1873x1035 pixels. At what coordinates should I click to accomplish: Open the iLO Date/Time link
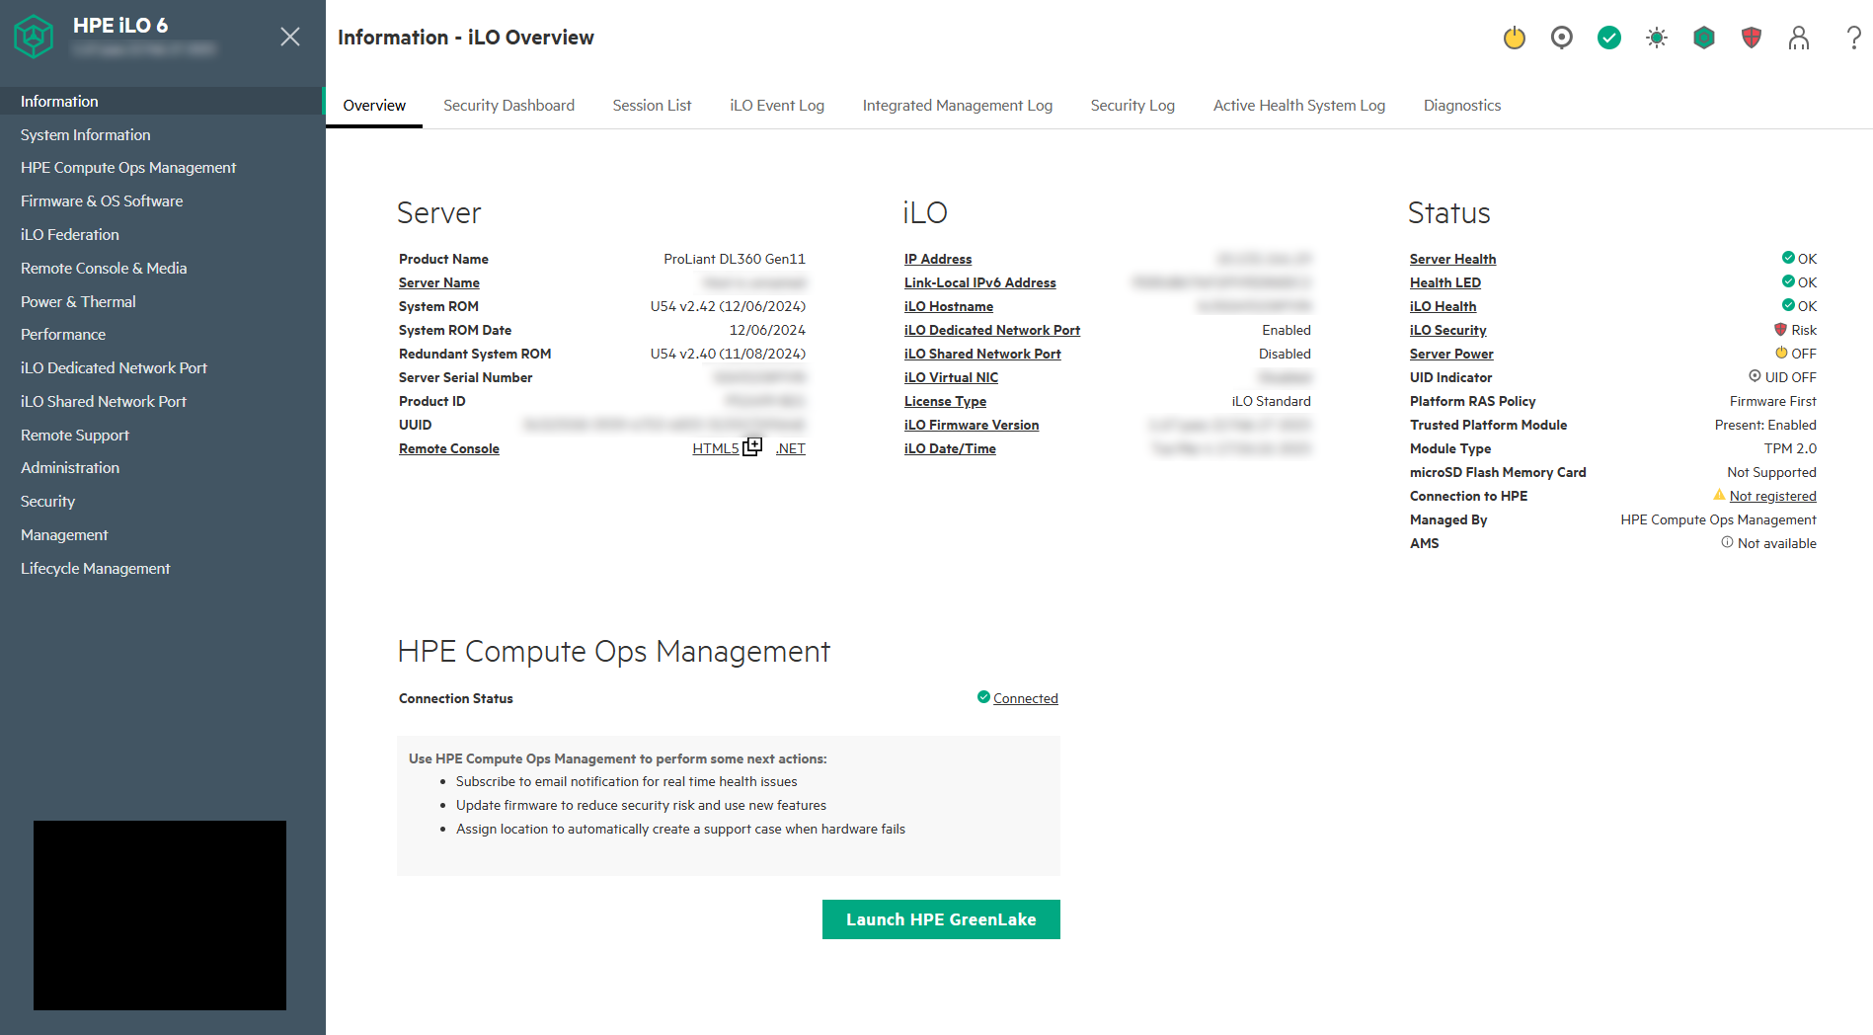pyautogui.click(x=950, y=448)
